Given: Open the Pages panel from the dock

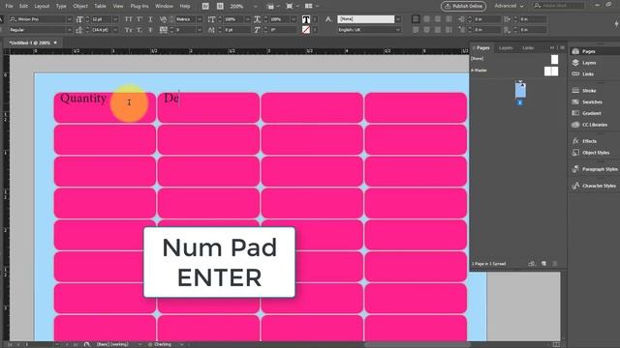Looking at the screenshot, I should coord(583,51).
